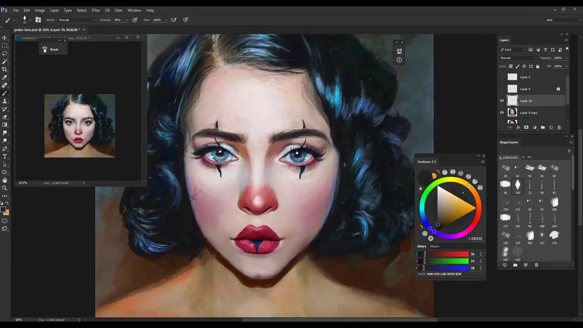Delete brush with MagicSquire trash icon
The height and width of the screenshot is (328, 583).
coord(537,265)
